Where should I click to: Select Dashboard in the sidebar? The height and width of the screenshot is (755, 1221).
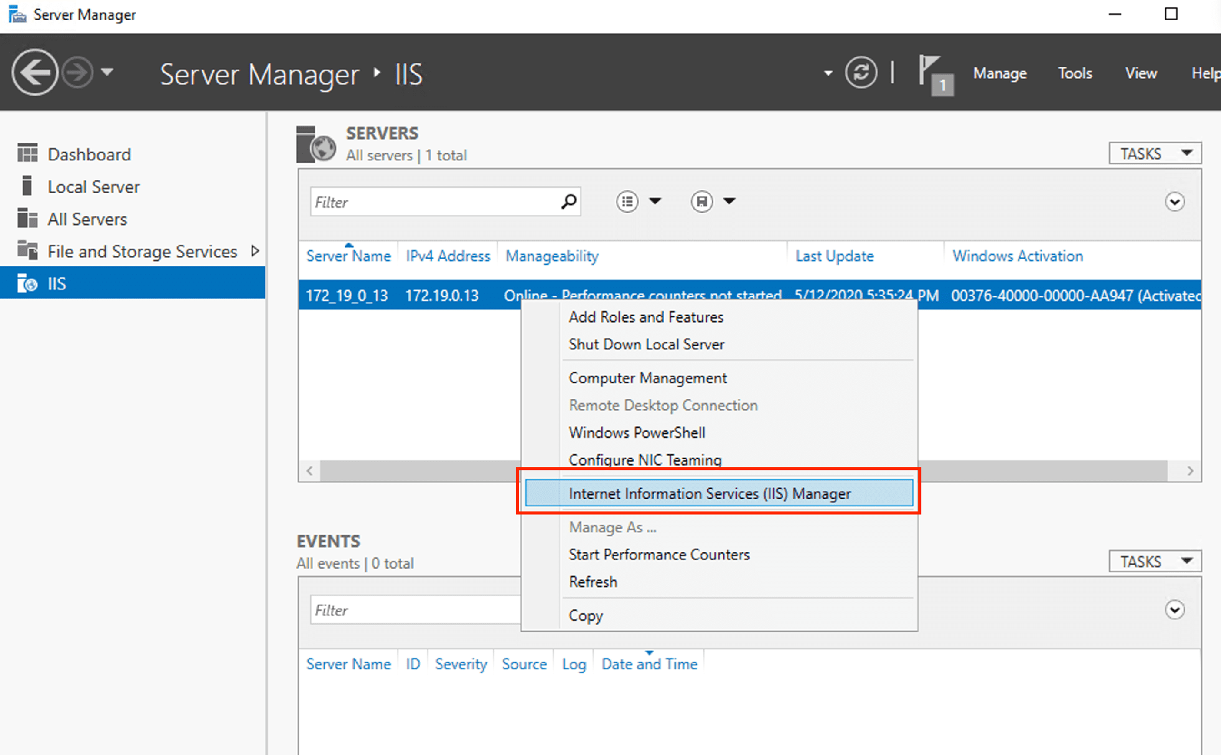89,154
